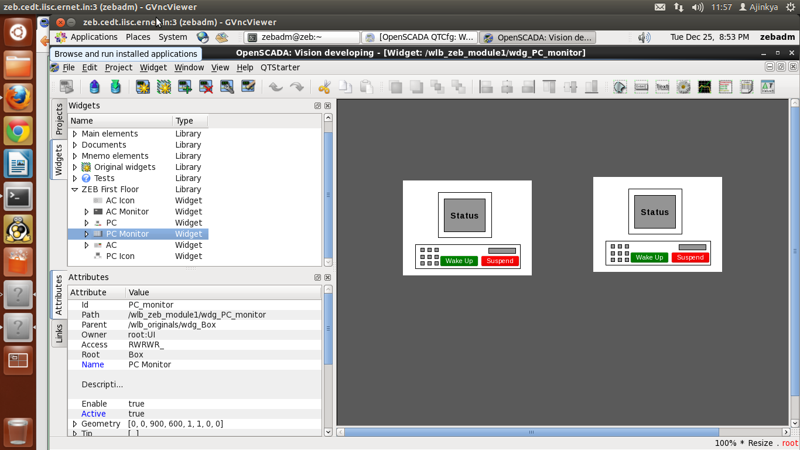
Task: Collapse the ZEB First Floor library
Action: pyautogui.click(x=75, y=189)
